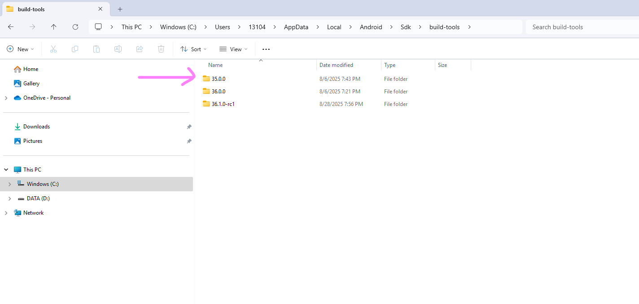The height and width of the screenshot is (304, 639).
Task: Expand the OneDrive - Personal node
Action: click(6, 98)
